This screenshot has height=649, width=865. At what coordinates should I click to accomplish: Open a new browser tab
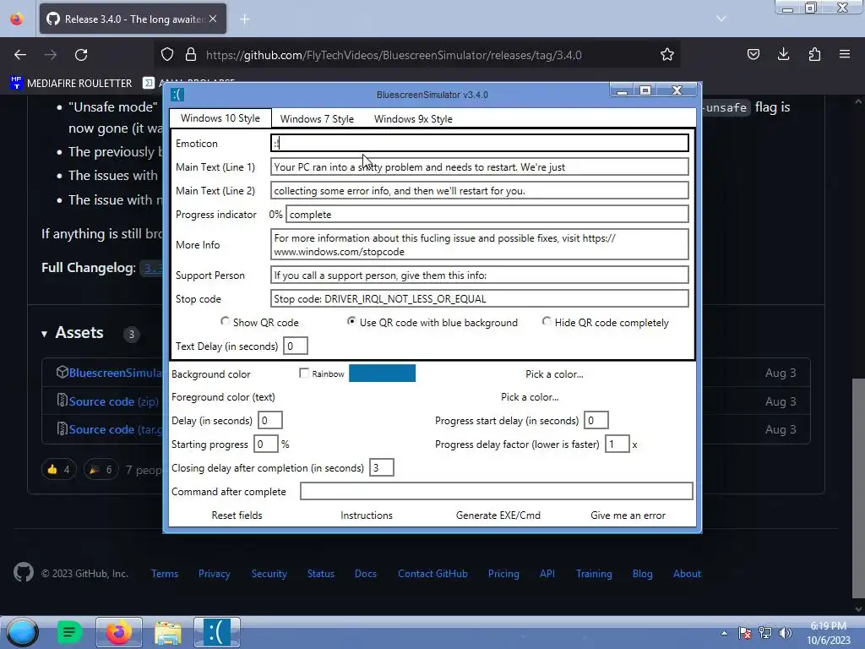[x=245, y=19]
